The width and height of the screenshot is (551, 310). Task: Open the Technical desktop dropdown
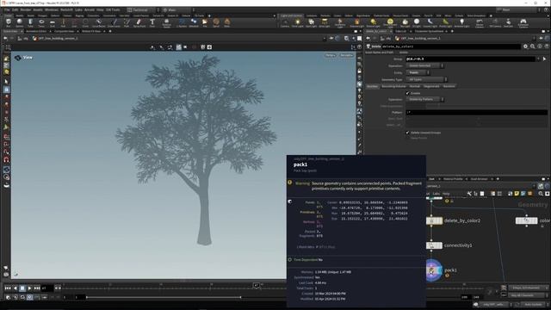143,9
